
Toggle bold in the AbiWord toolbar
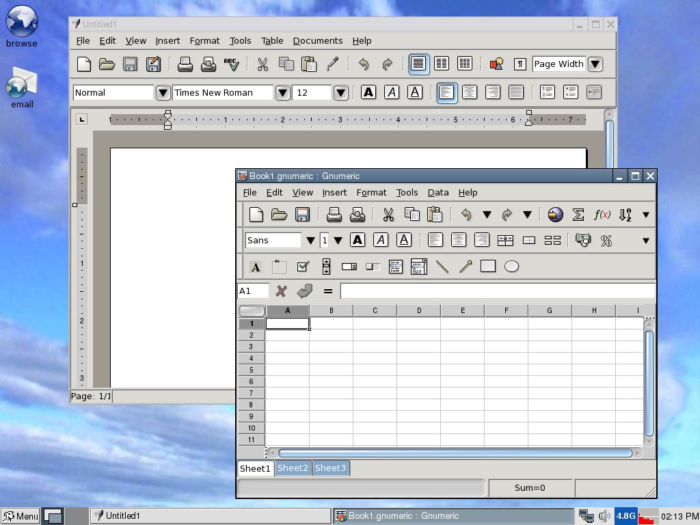point(368,92)
